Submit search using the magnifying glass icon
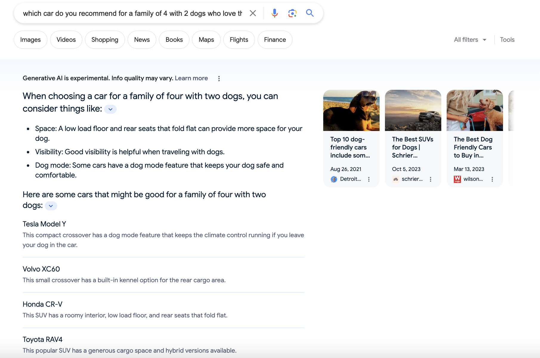540x358 pixels. [310, 13]
